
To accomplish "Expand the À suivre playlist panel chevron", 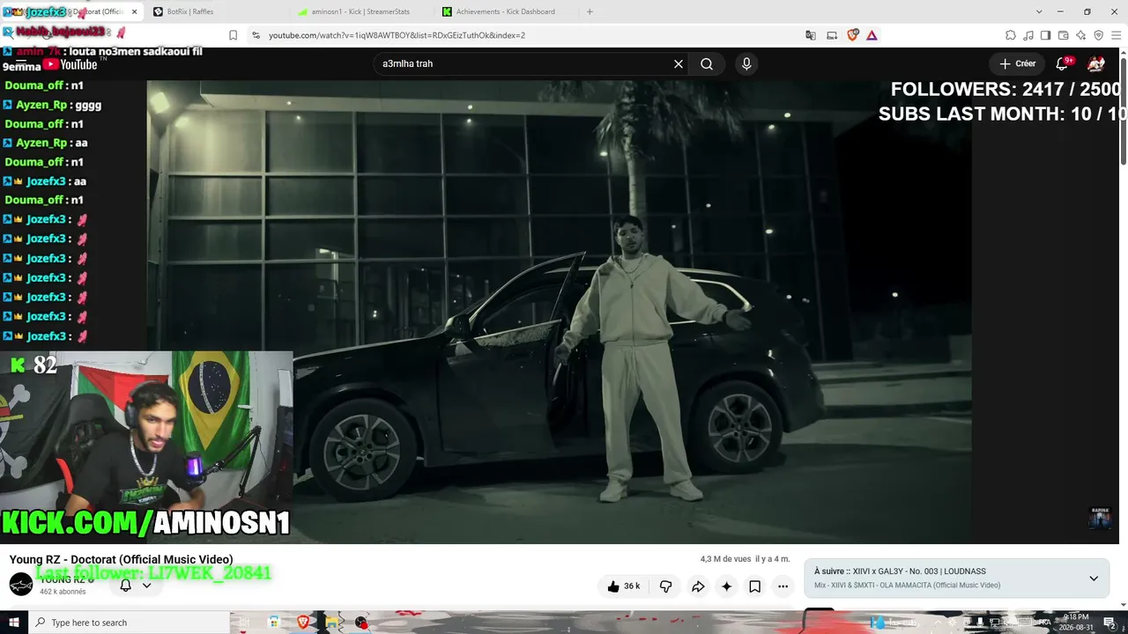I will coord(1094,579).
